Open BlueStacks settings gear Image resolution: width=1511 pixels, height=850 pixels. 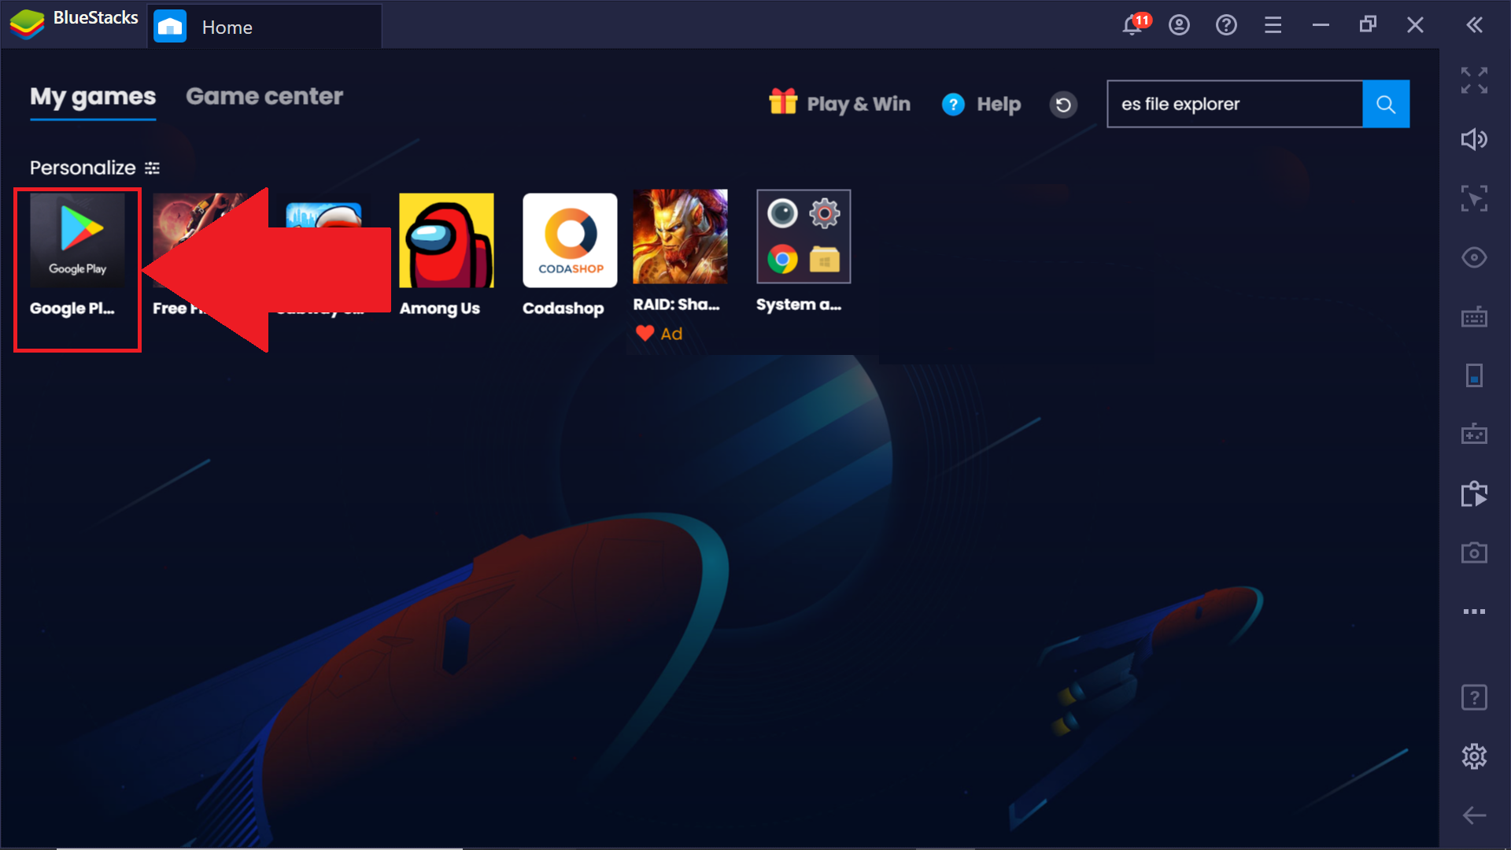(x=1474, y=756)
